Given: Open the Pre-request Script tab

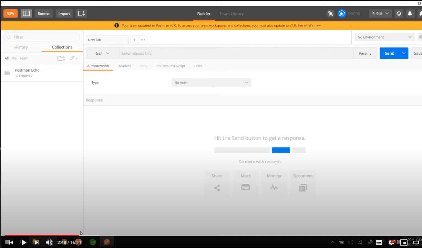Looking at the screenshot, I should (171, 66).
